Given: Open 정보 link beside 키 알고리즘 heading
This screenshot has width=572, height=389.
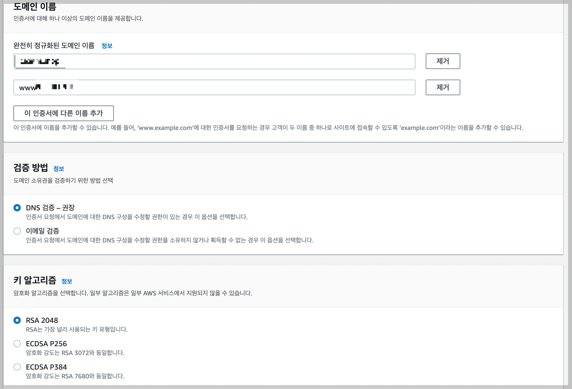Looking at the screenshot, I should click(x=67, y=281).
